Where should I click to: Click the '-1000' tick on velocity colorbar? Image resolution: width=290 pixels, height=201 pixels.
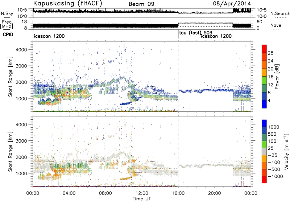tap(275, 176)
